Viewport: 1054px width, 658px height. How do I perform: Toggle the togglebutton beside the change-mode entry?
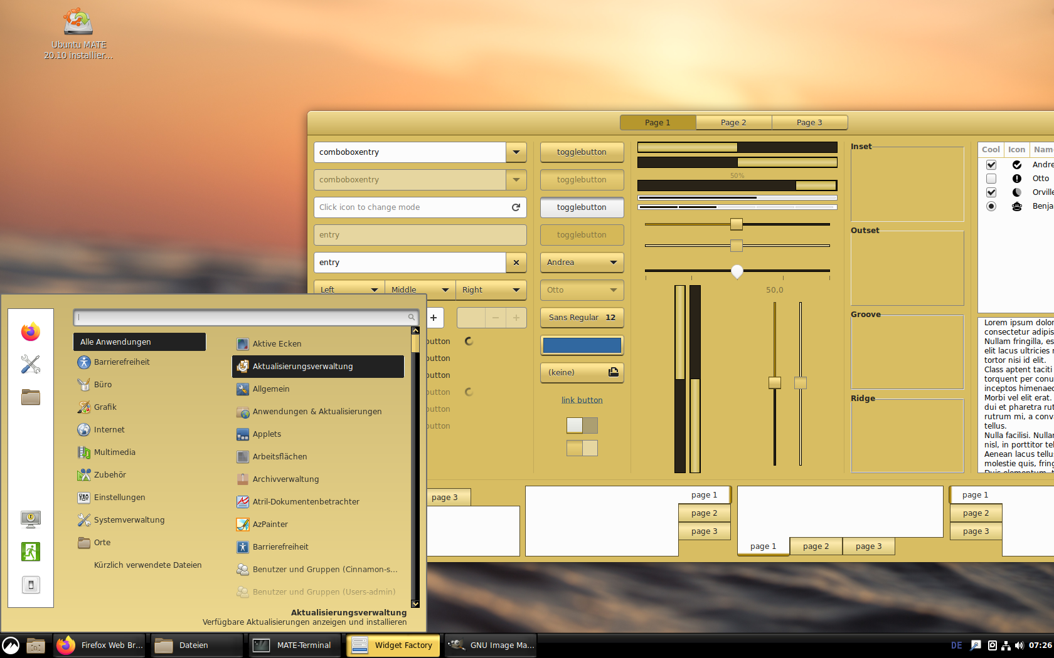coord(582,207)
